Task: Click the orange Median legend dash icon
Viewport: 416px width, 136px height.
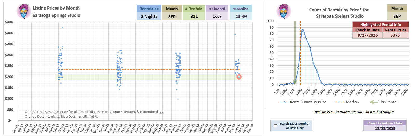Action: [340, 102]
